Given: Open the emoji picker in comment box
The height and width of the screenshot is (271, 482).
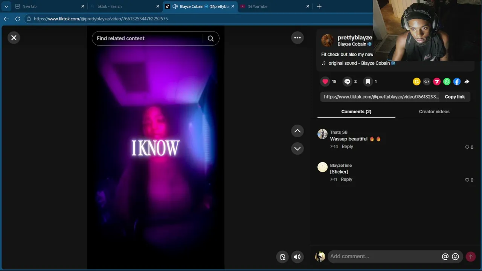Looking at the screenshot, I should (x=456, y=257).
